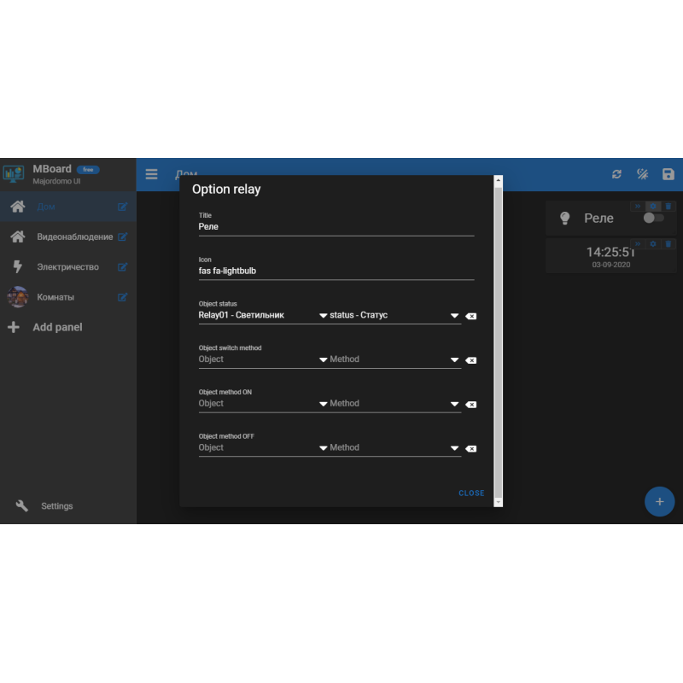Image resolution: width=683 pixels, height=683 pixels.
Task: Clear the Object status field
Action: [x=471, y=316]
